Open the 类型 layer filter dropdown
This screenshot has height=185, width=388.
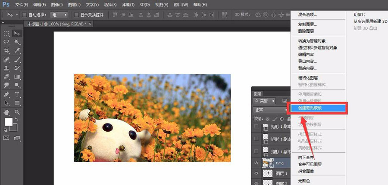264,101
